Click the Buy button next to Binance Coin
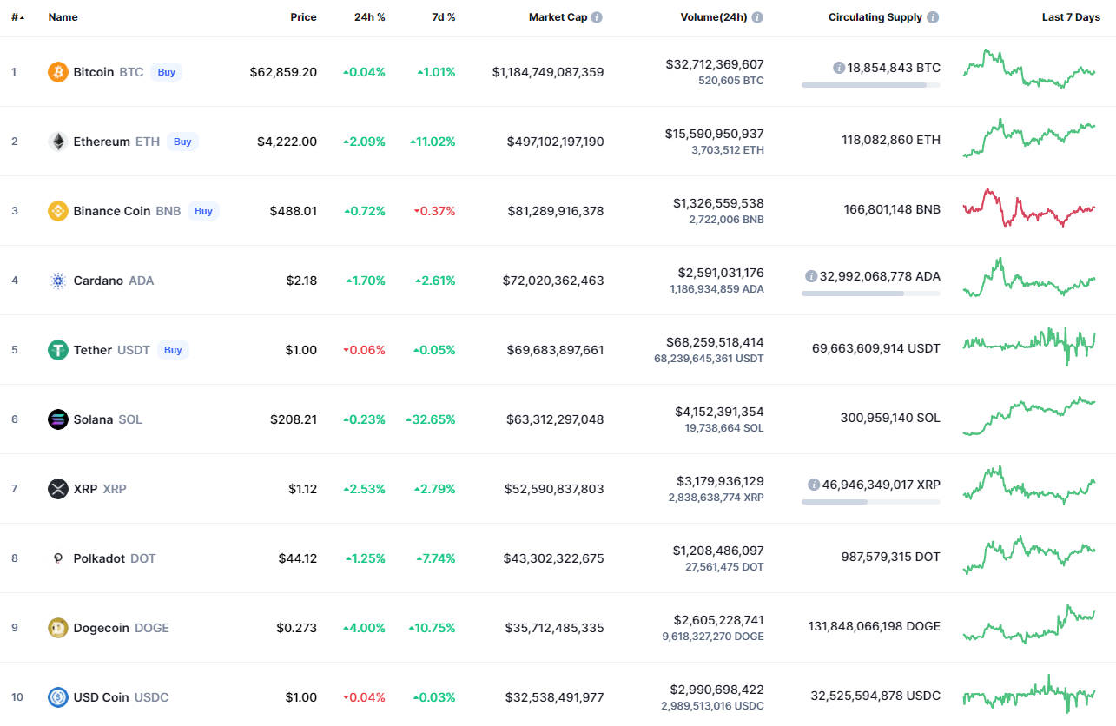Screen dimensions: 1116x726 [x=204, y=211]
